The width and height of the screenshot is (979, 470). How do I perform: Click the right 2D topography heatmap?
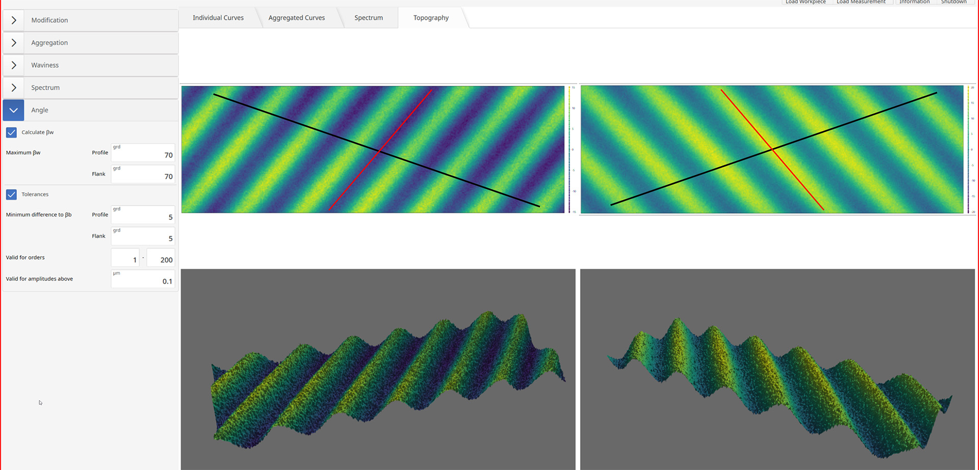[x=771, y=149]
